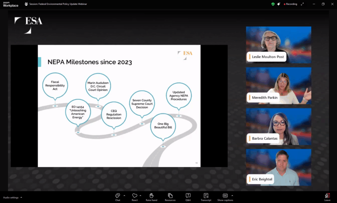Expand the React options caret
The image size is (337, 203).
point(141,195)
